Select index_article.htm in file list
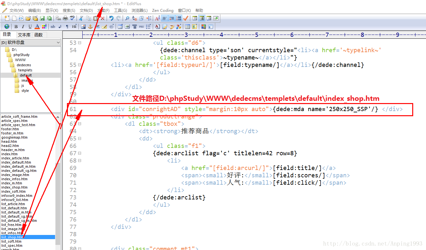 [x=15, y=158]
